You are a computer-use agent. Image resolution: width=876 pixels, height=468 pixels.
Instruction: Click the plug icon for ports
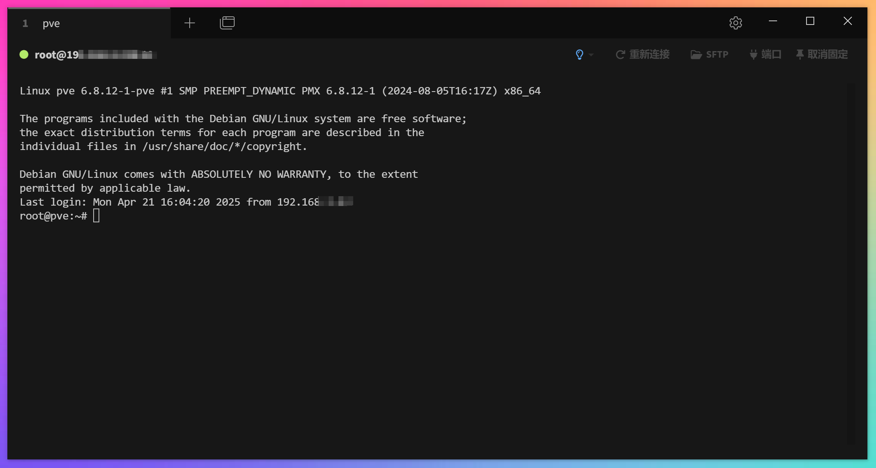[753, 55]
